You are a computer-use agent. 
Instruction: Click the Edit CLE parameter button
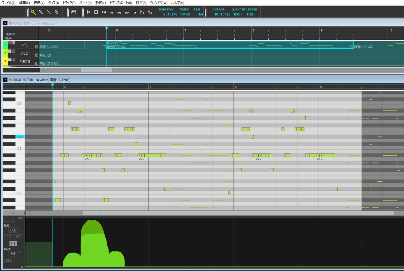pyautogui.click(x=13, y=230)
